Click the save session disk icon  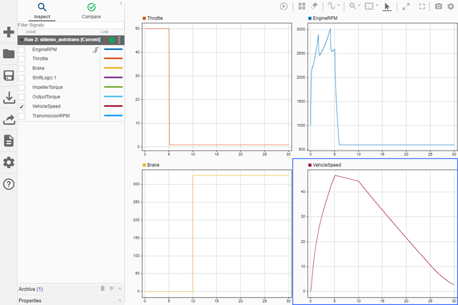[x=9, y=76]
